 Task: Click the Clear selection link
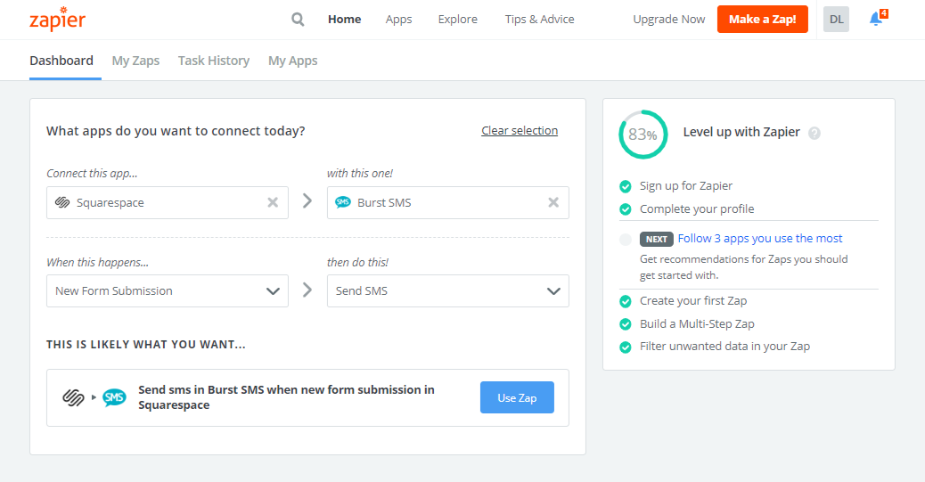pos(520,130)
